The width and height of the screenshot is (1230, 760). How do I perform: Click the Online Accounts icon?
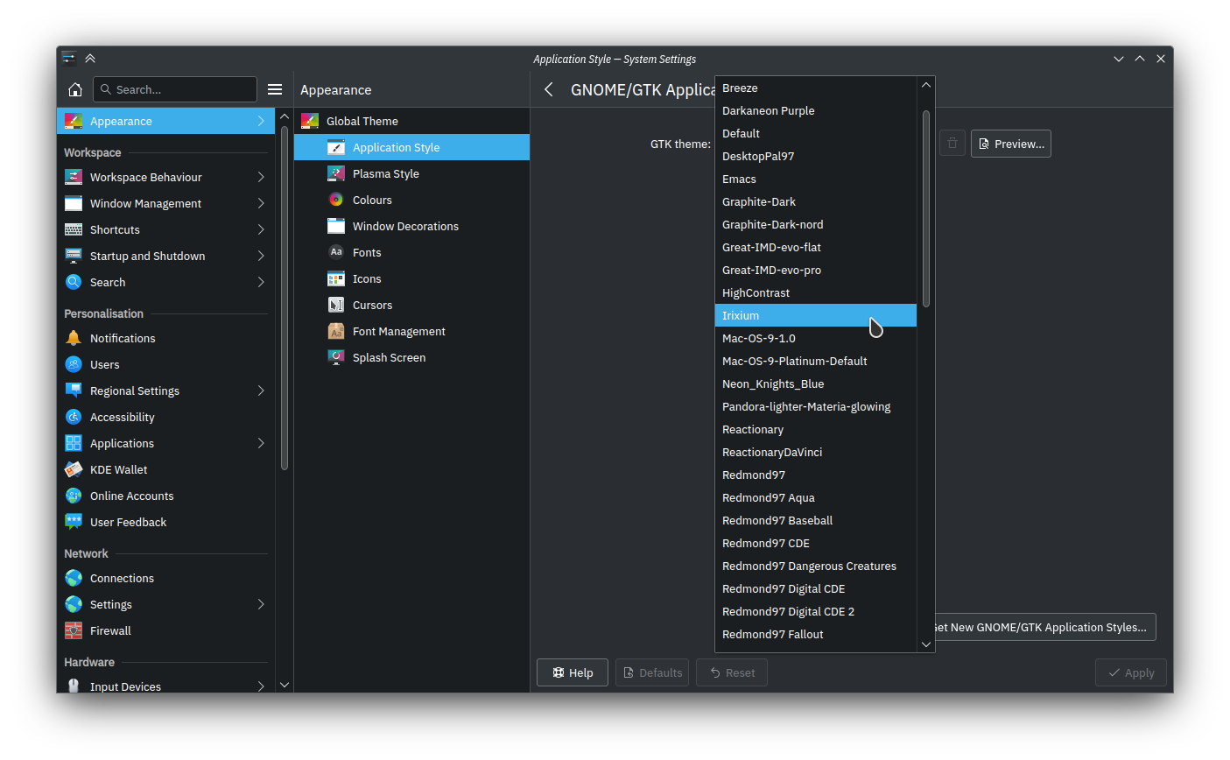74,496
